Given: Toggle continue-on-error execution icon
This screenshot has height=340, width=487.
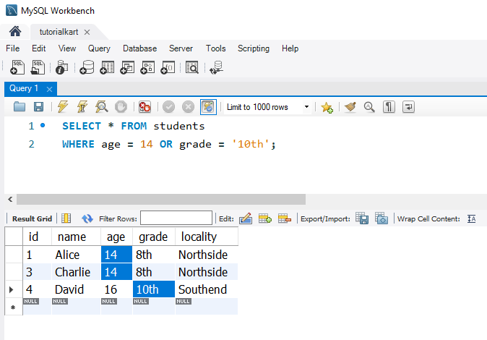Looking at the screenshot, I should point(145,106).
